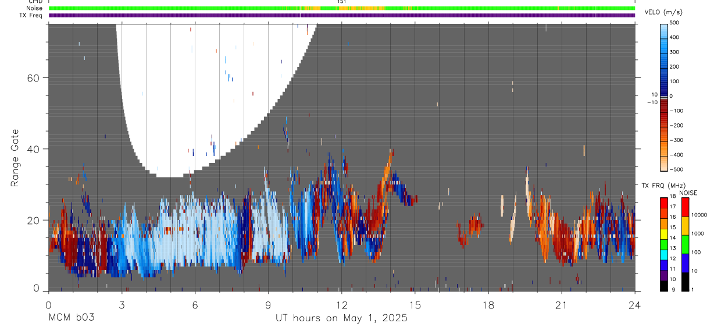714x330 pixels.
Task: Click the x-axis tick label '6'
Action: 195,305
